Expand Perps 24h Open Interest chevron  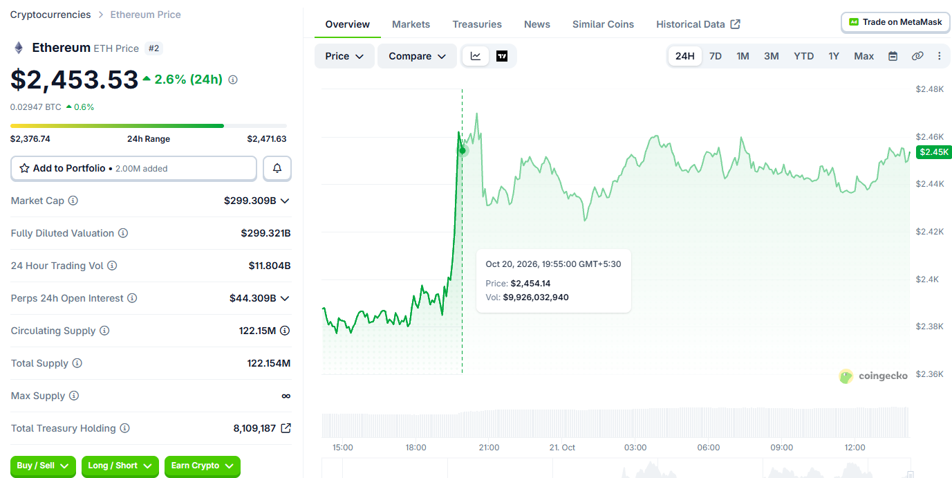[285, 298]
